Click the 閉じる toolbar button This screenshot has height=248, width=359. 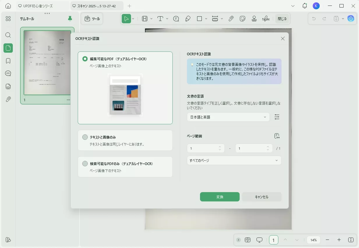pos(282,19)
